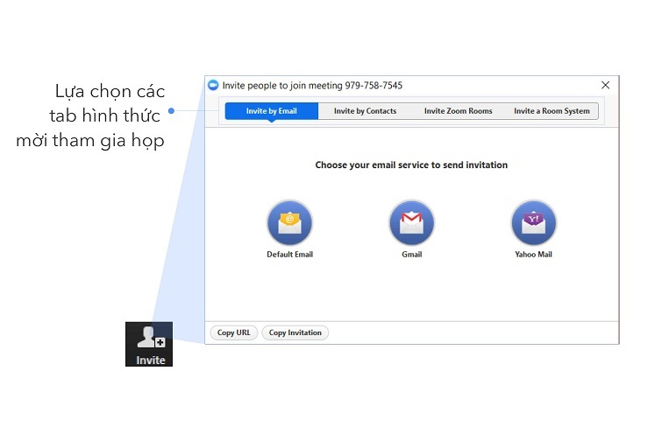Screen dimensions: 662x427
Task: Click the Yahoo Mail text label
Action: 533,255
